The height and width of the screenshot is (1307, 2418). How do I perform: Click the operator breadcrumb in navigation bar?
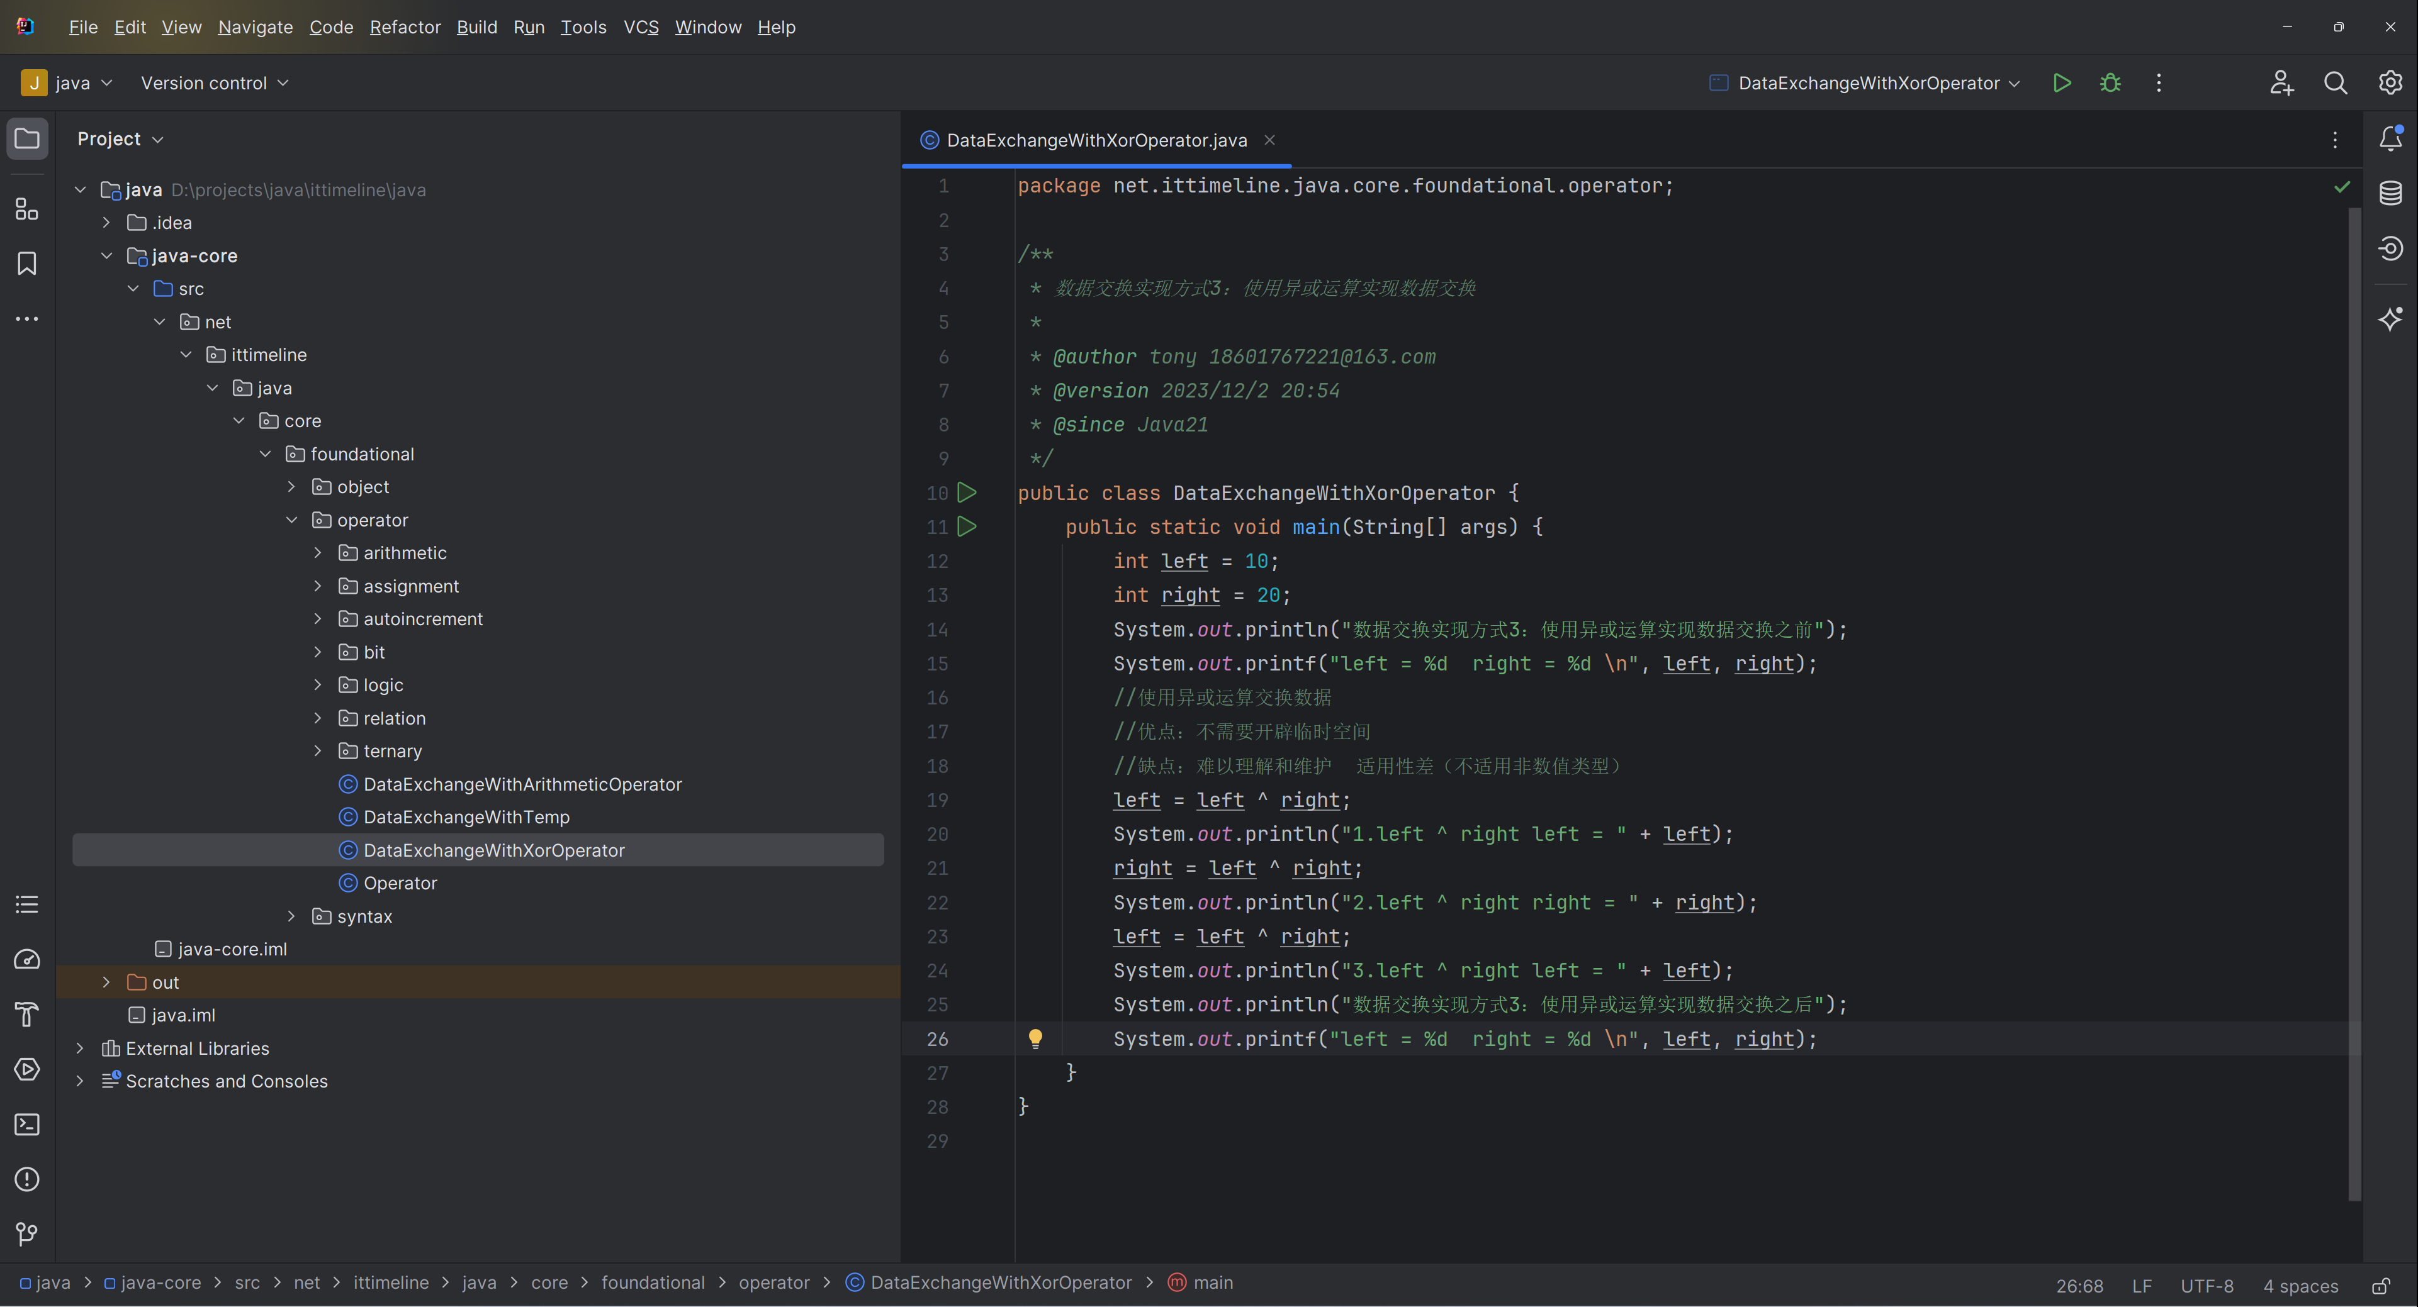pyautogui.click(x=773, y=1282)
